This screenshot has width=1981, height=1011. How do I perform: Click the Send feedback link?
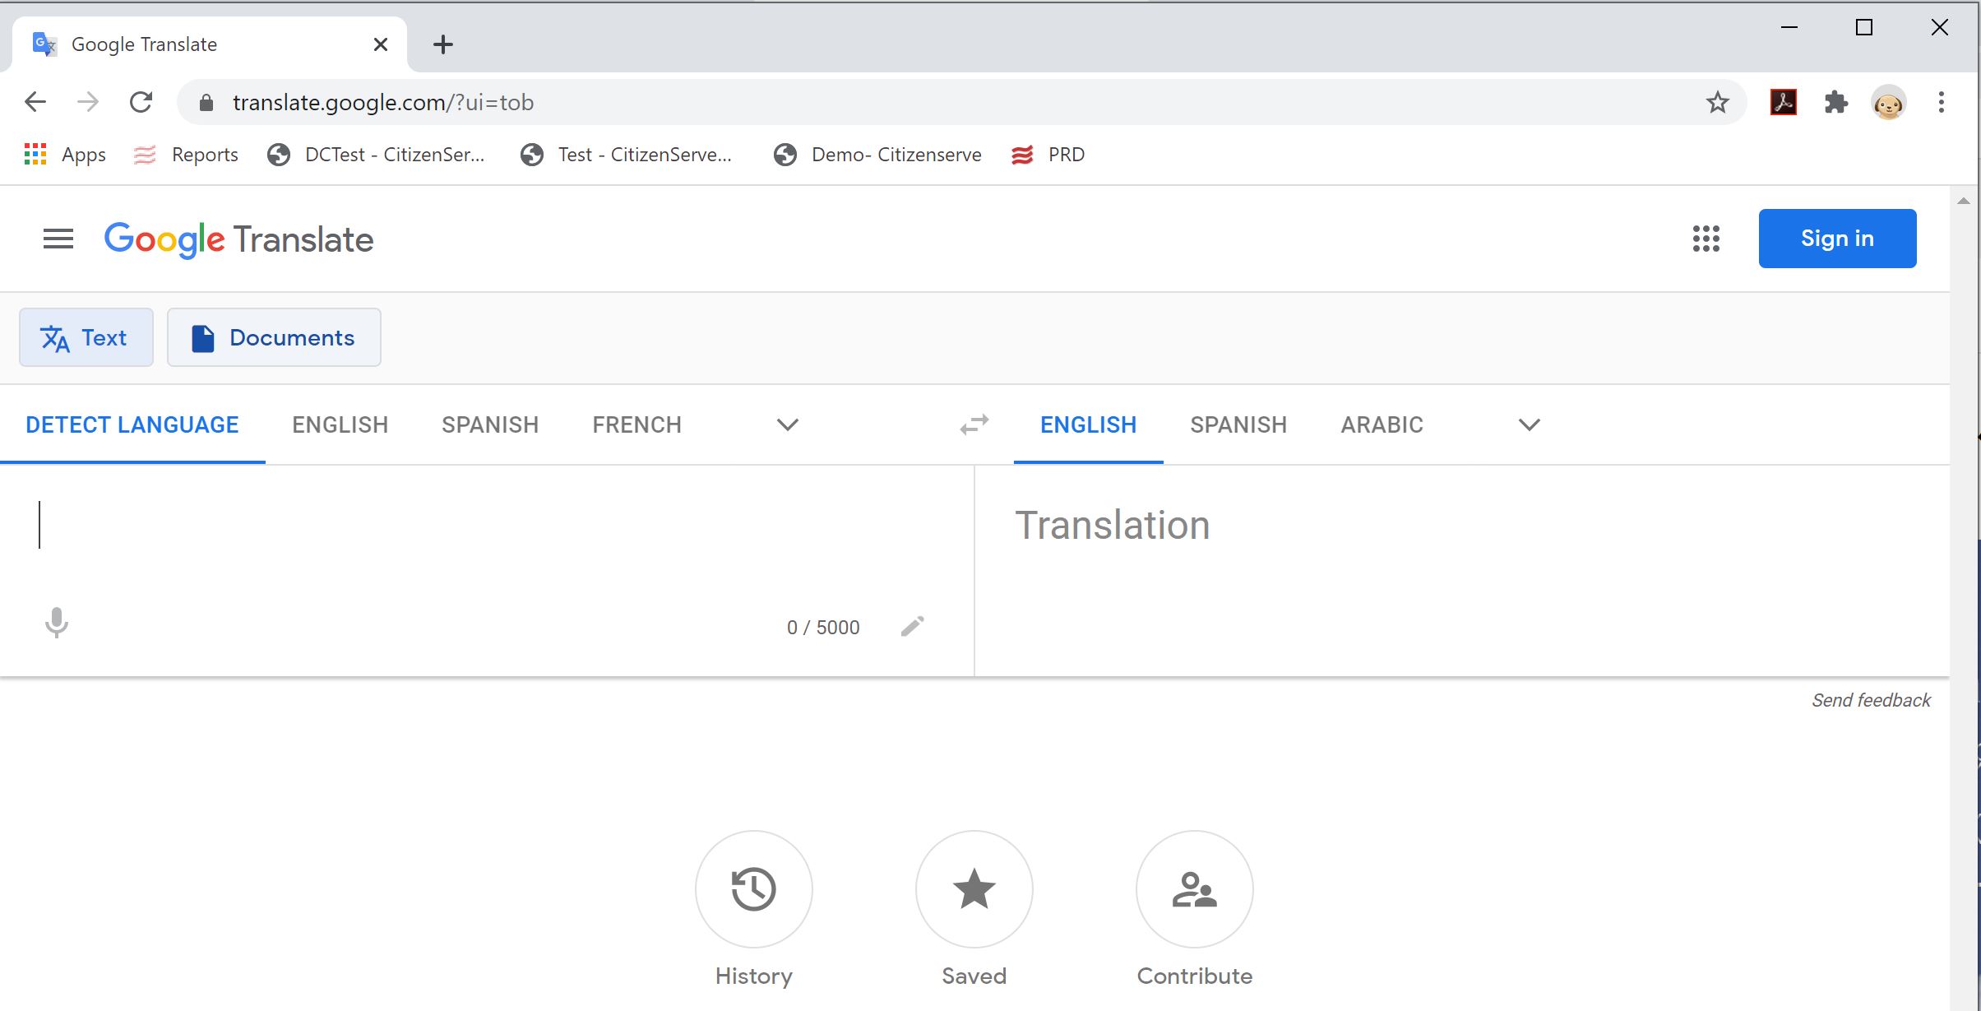point(1871,700)
